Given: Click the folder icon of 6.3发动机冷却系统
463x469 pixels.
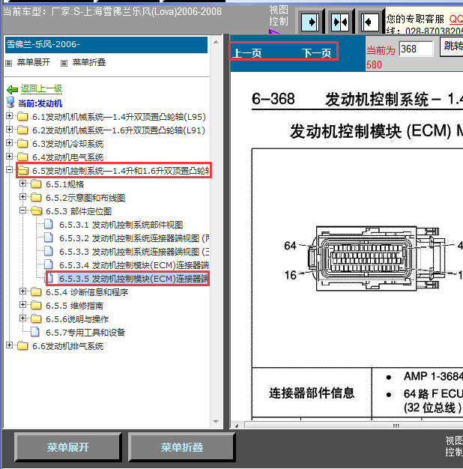Looking at the screenshot, I should point(22,144).
